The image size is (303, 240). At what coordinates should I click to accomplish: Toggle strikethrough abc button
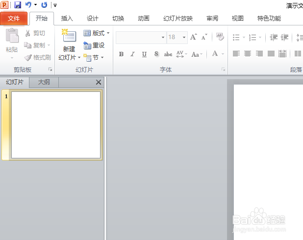pyautogui.click(x=168, y=54)
